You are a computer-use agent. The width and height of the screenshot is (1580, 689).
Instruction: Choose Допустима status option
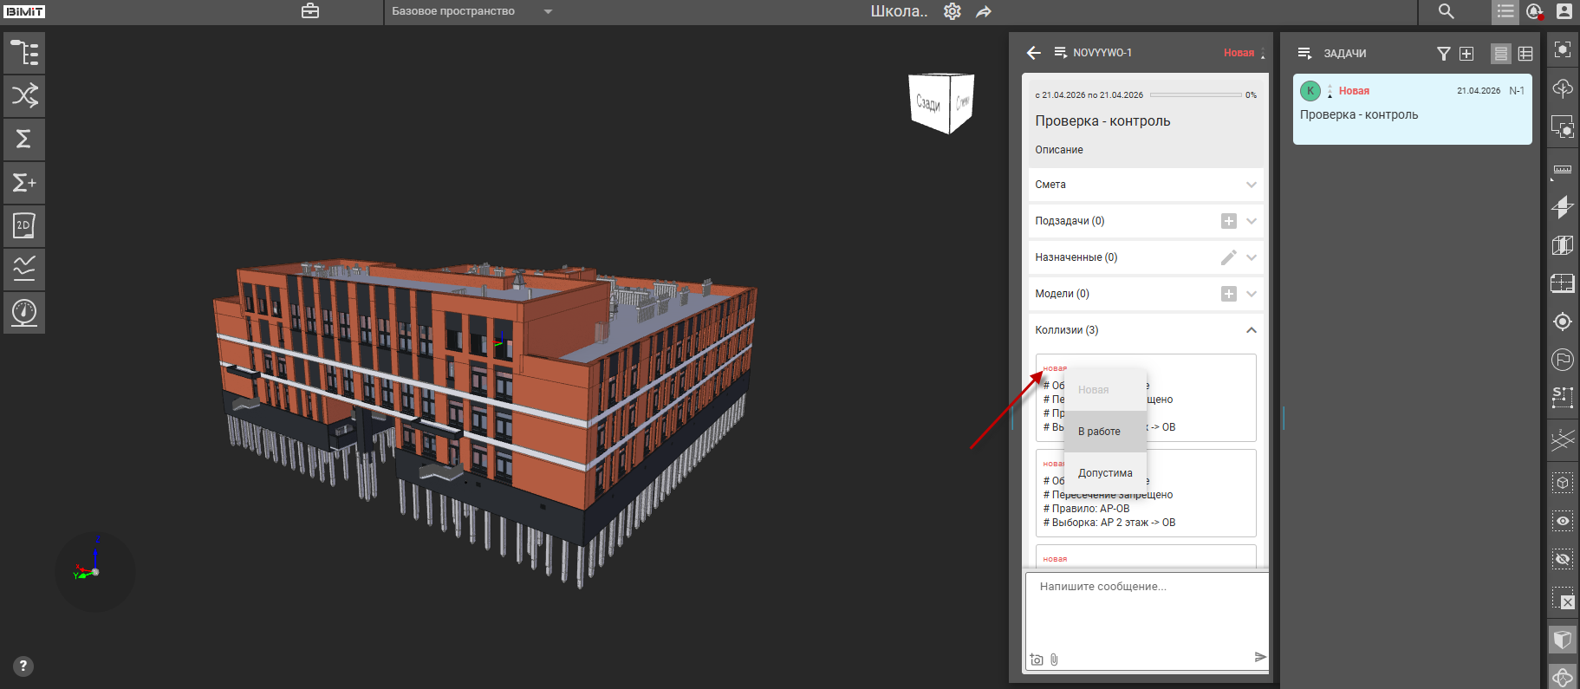1105,473
